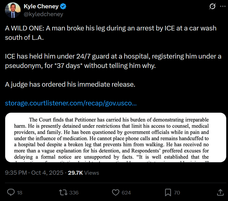Click the tweet text starting "A WILD ONE"
Screen dimensions: 228x201
click(111, 32)
